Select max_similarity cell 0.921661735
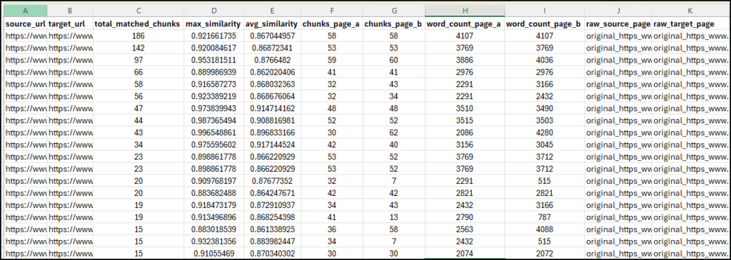 pyautogui.click(x=213, y=36)
